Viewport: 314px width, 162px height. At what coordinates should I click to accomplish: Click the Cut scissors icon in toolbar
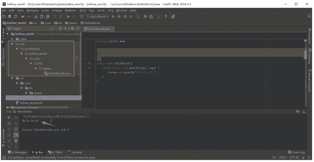tap(35, 16)
